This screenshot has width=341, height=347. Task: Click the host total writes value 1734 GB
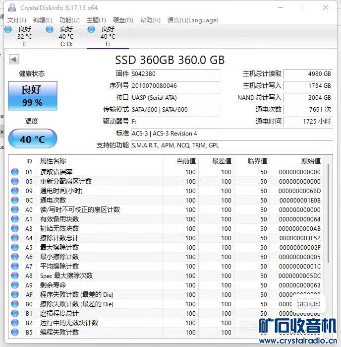[308, 86]
